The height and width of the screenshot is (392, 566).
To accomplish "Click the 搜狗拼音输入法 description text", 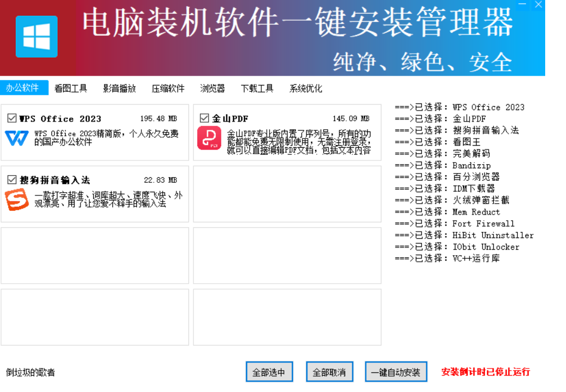I will [x=108, y=199].
